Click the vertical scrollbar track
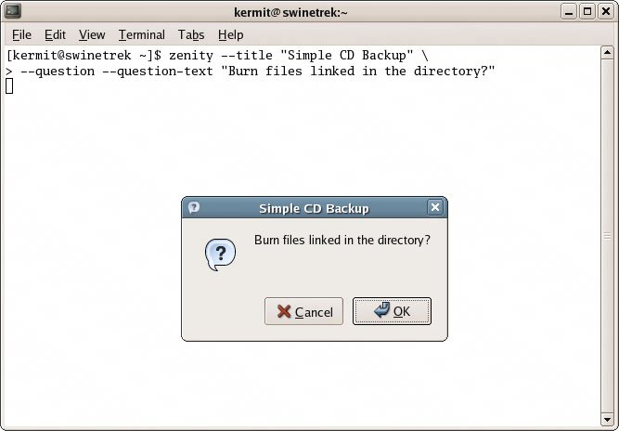 tap(609, 232)
